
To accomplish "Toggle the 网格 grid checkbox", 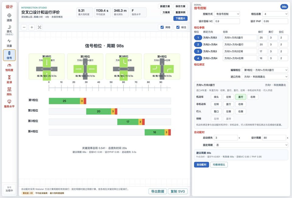I will [162, 27].
